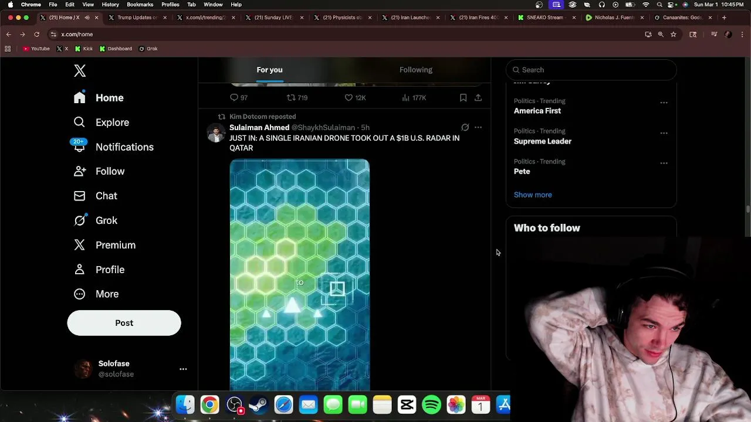
Task: Switch to the Canaanites browser tab
Action: coord(681,18)
